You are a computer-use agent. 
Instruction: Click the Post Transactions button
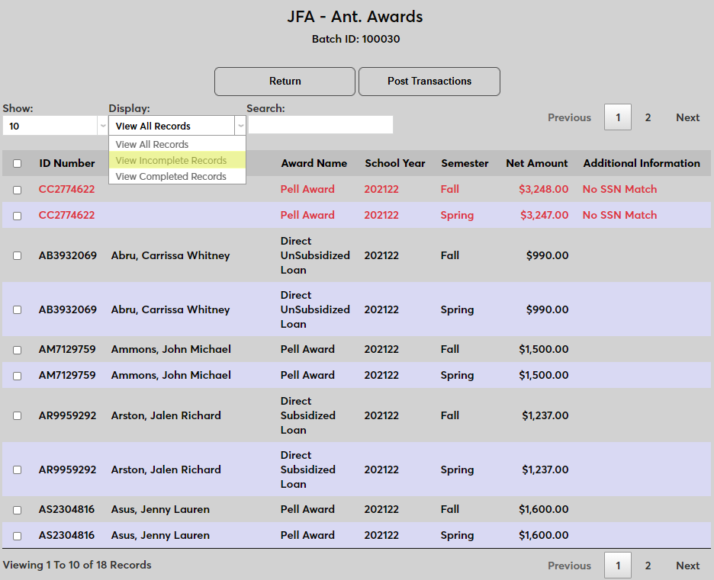pyautogui.click(x=429, y=81)
